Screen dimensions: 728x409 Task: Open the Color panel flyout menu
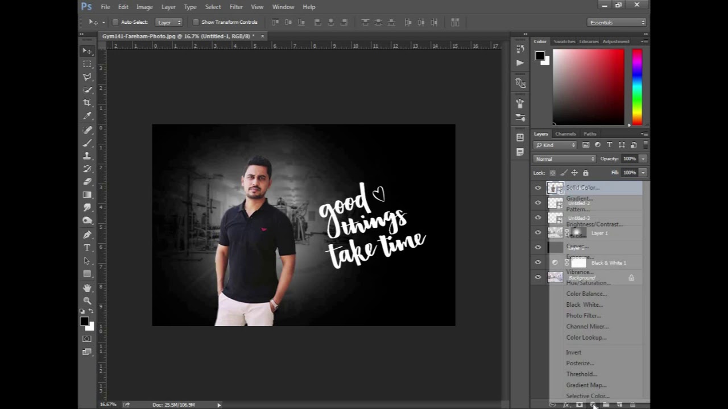(x=644, y=41)
